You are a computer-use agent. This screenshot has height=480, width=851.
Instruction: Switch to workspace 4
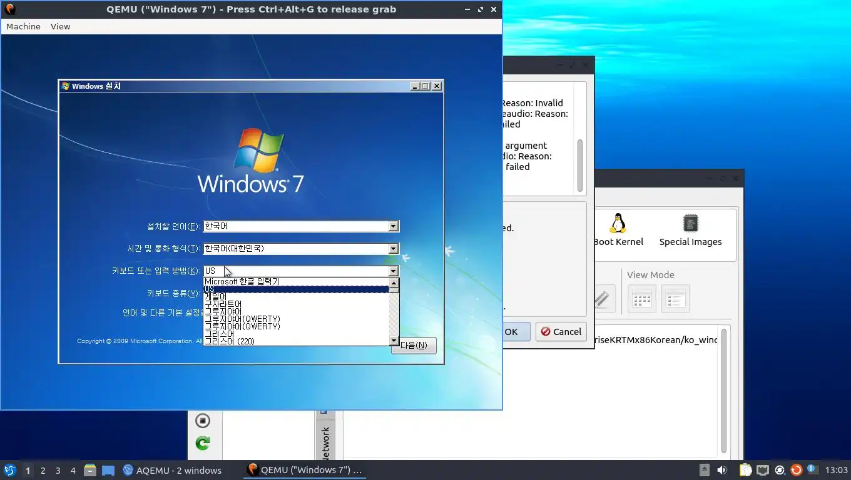73,471
